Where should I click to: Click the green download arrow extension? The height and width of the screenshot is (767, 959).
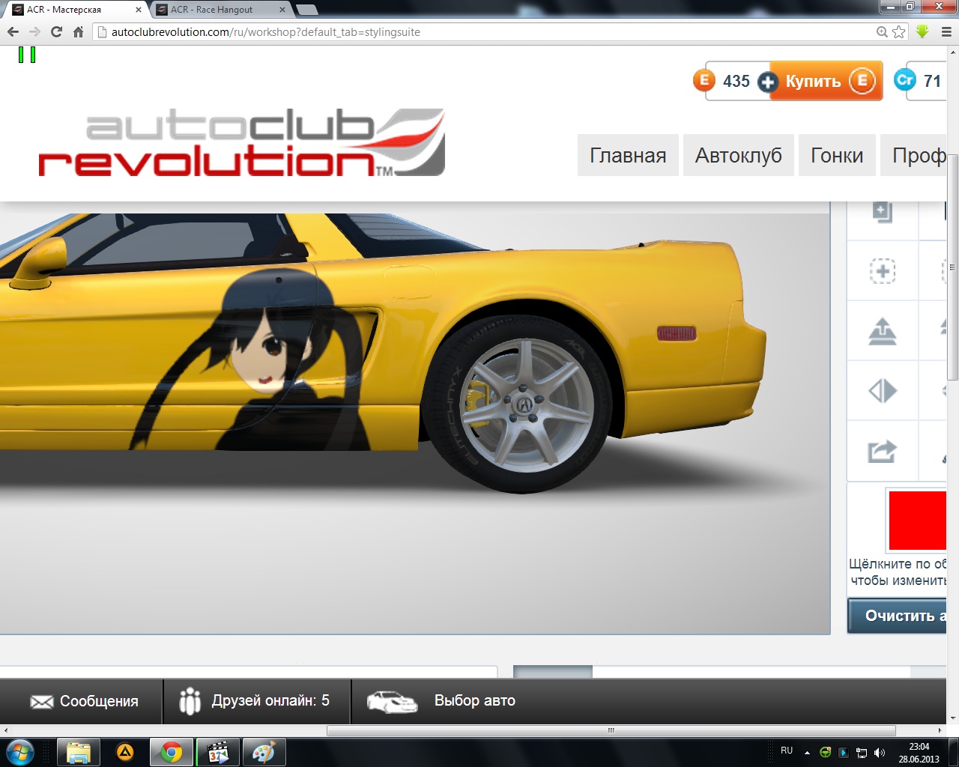(x=922, y=31)
